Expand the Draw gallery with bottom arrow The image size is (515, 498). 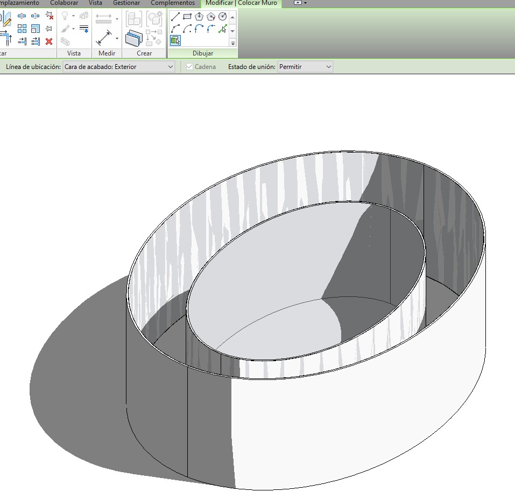pyautogui.click(x=232, y=43)
